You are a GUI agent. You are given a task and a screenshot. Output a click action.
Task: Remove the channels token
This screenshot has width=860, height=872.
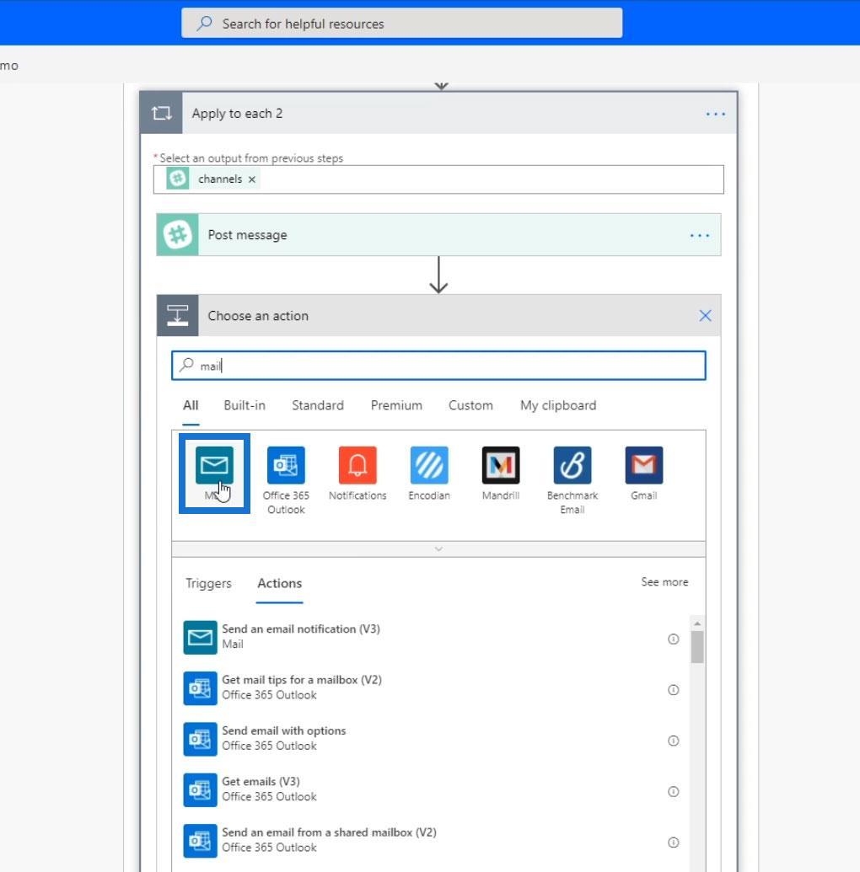point(251,179)
